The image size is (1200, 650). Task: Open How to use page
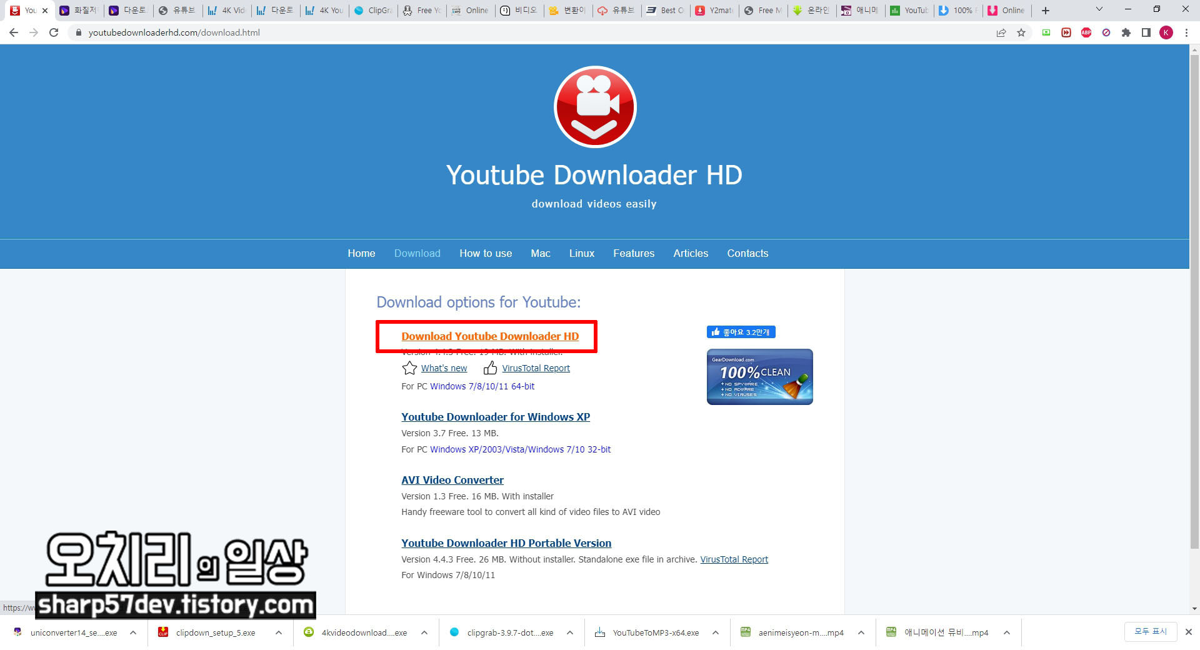point(486,253)
